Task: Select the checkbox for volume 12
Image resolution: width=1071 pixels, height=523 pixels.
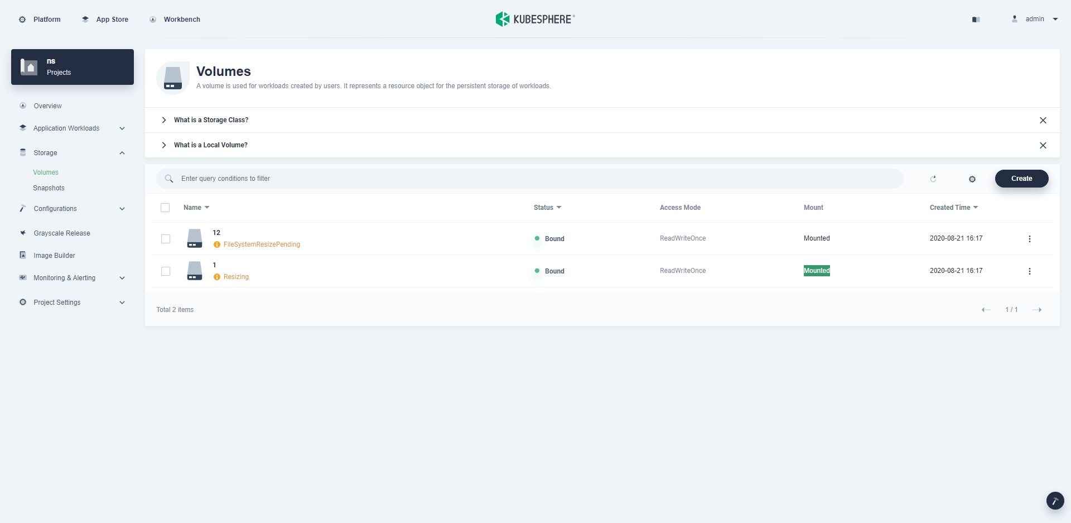Action: point(166,239)
